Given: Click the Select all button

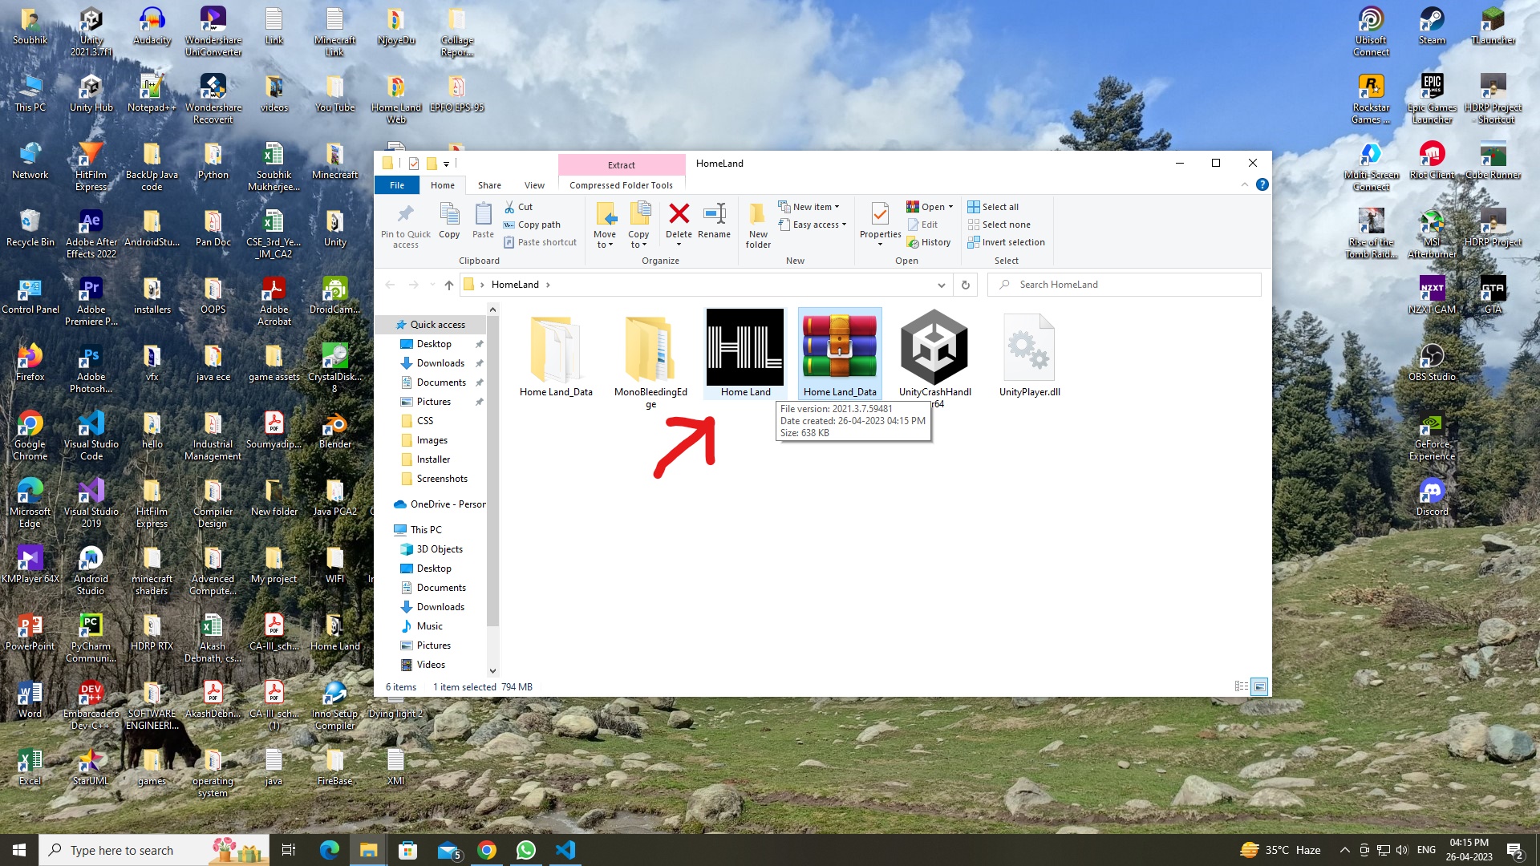Looking at the screenshot, I should pyautogui.click(x=993, y=207).
